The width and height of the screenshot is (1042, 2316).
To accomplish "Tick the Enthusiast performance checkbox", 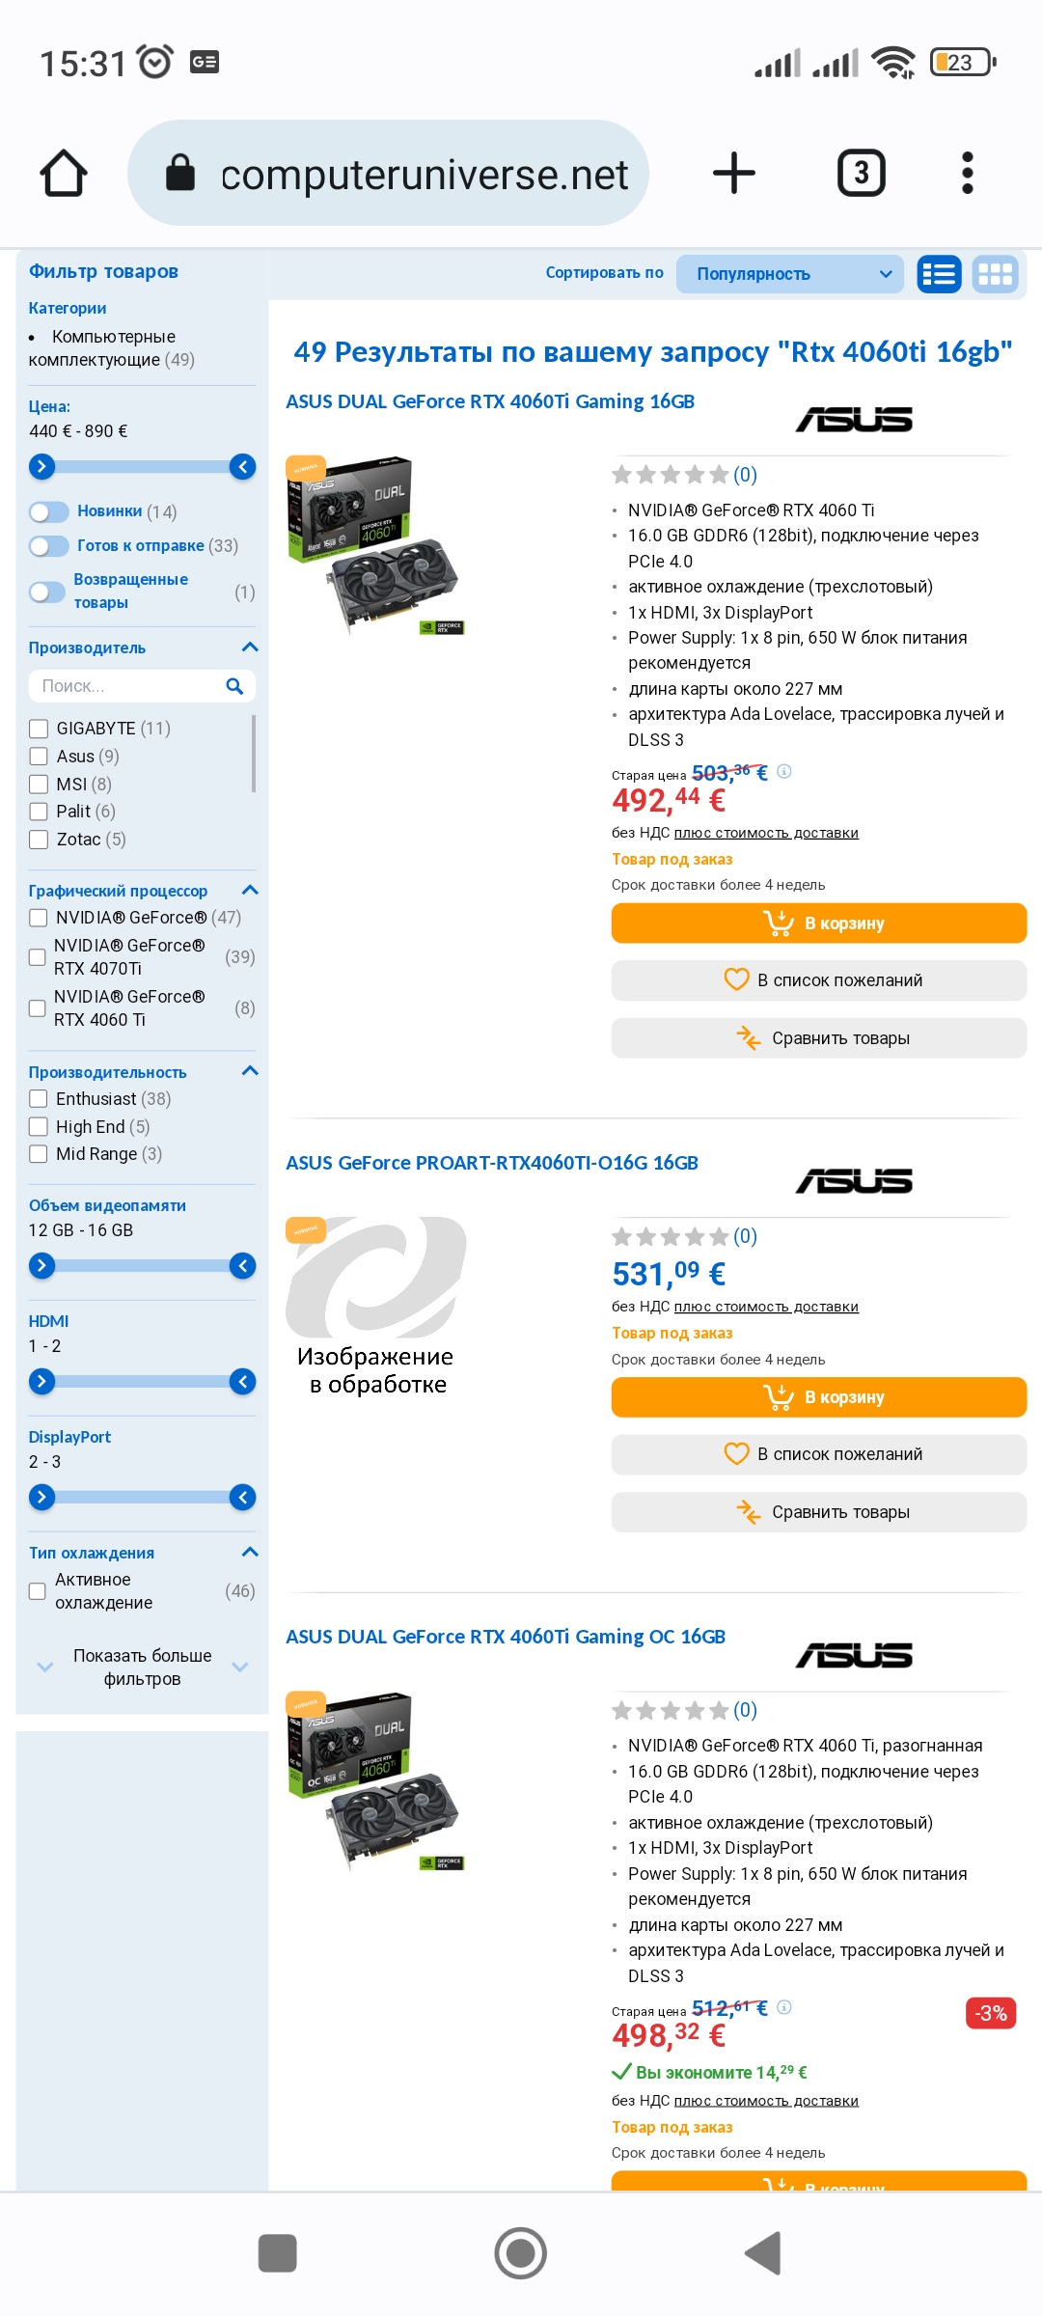I will pos(39,1099).
